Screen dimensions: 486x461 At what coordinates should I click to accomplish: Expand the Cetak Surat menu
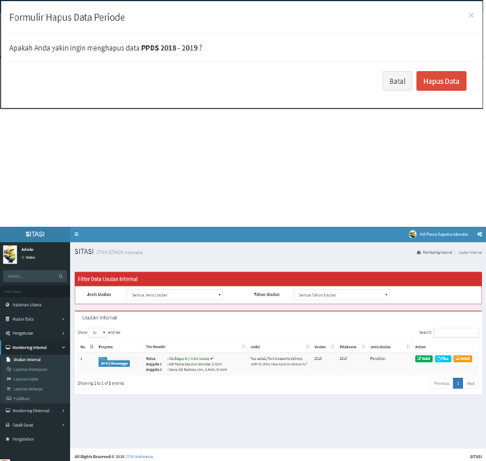[35, 425]
